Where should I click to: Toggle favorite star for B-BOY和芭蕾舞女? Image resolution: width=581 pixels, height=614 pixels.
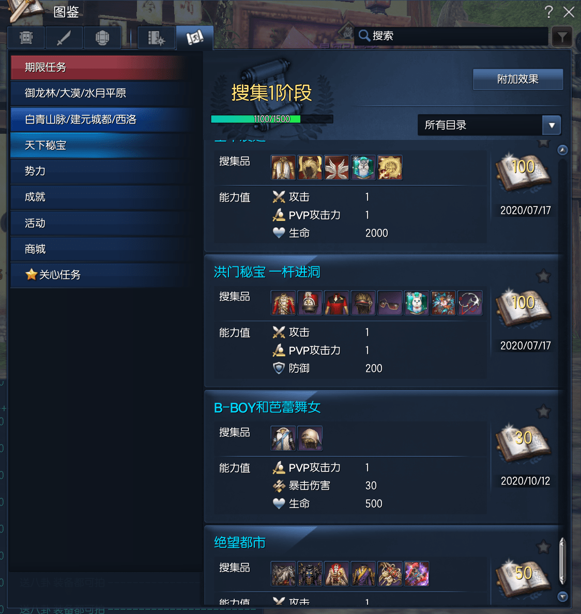(x=543, y=412)
